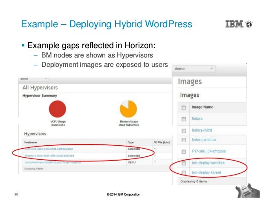The image size is (272, 210).
Task: Check the fedora image checkbox
Action: pyautogui.click(x=183, y=119)
